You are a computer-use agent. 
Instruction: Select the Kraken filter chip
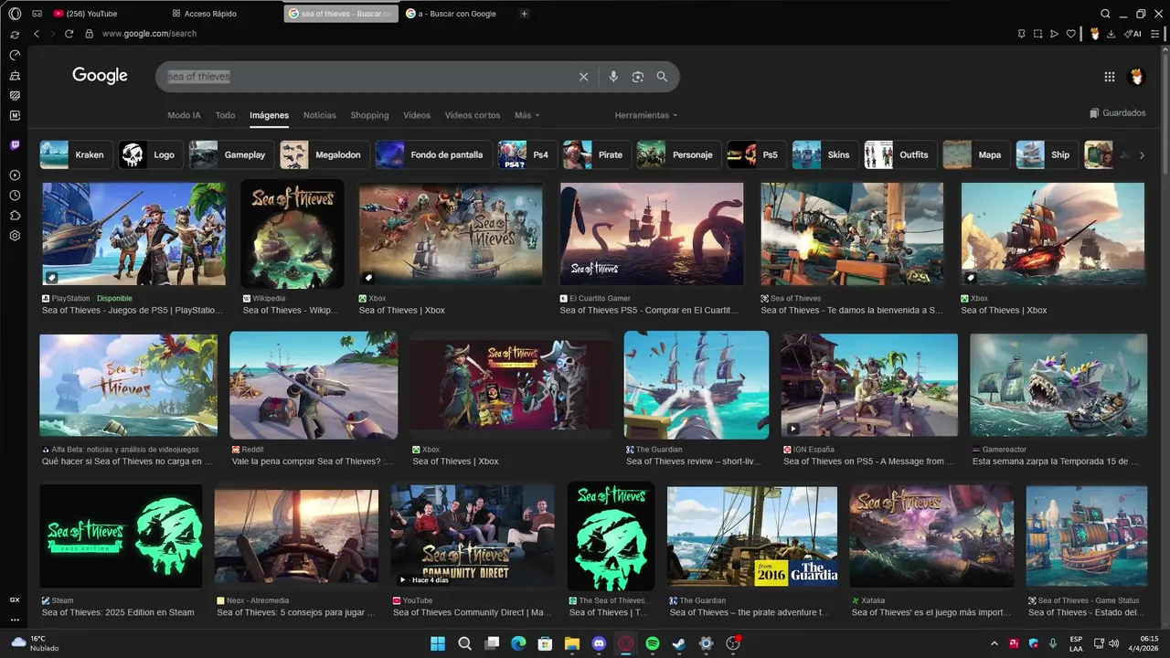[77, 155]
